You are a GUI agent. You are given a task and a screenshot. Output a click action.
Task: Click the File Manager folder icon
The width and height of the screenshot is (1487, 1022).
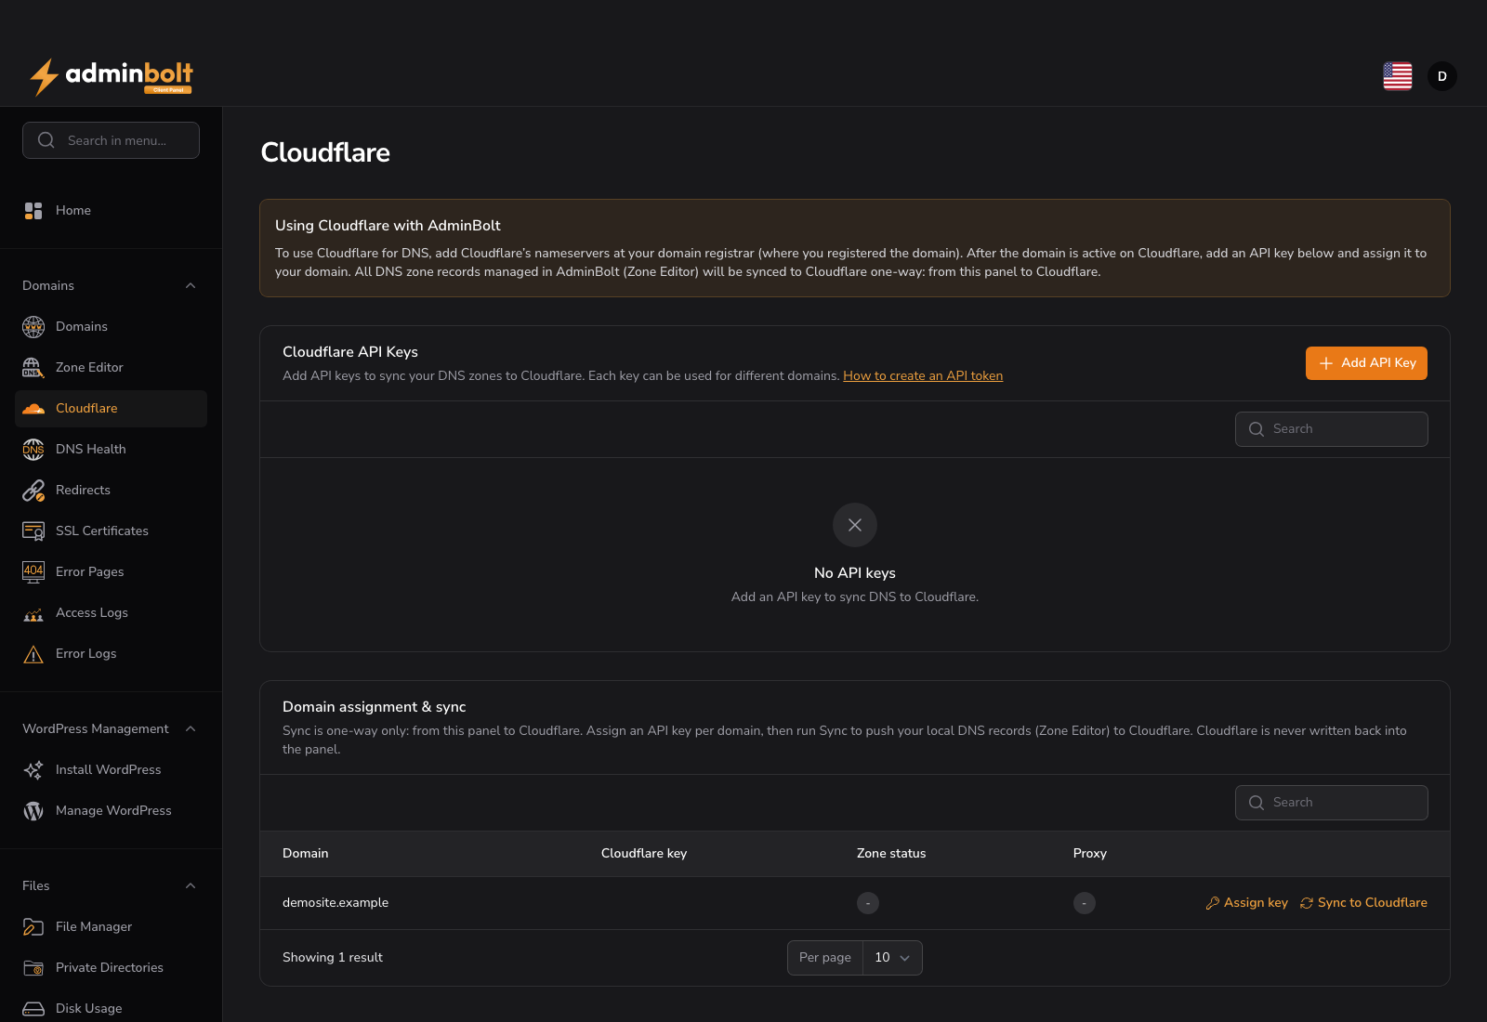pos(33,926)
